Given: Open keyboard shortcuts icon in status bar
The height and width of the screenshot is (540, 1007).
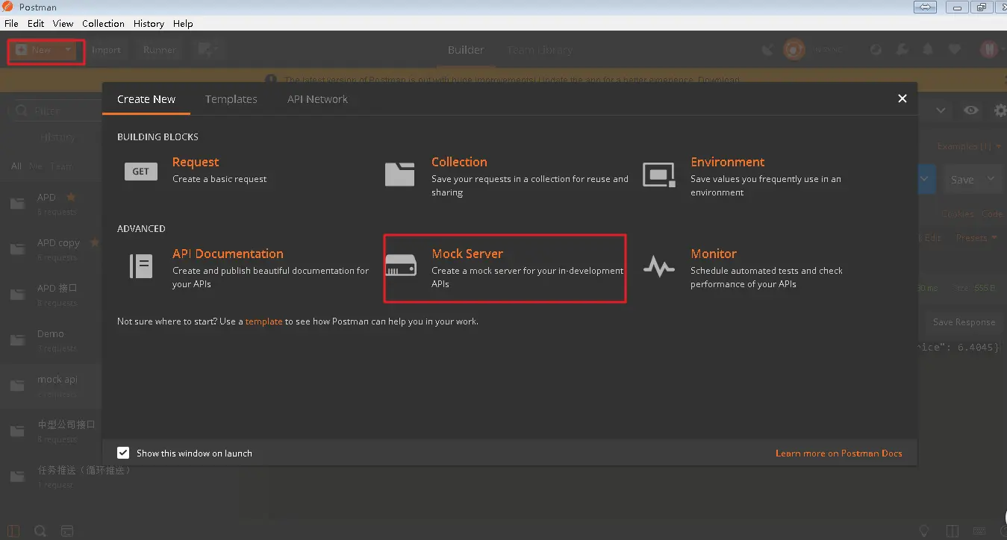Looking at the screenshot, I should click(x=980, y=531).
